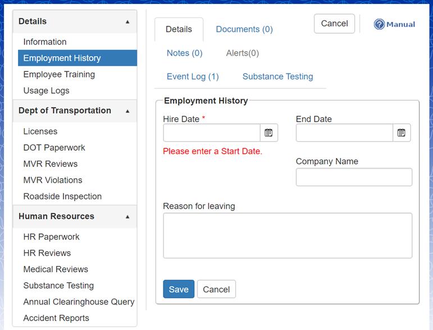Click into the Company Name field

354,177
